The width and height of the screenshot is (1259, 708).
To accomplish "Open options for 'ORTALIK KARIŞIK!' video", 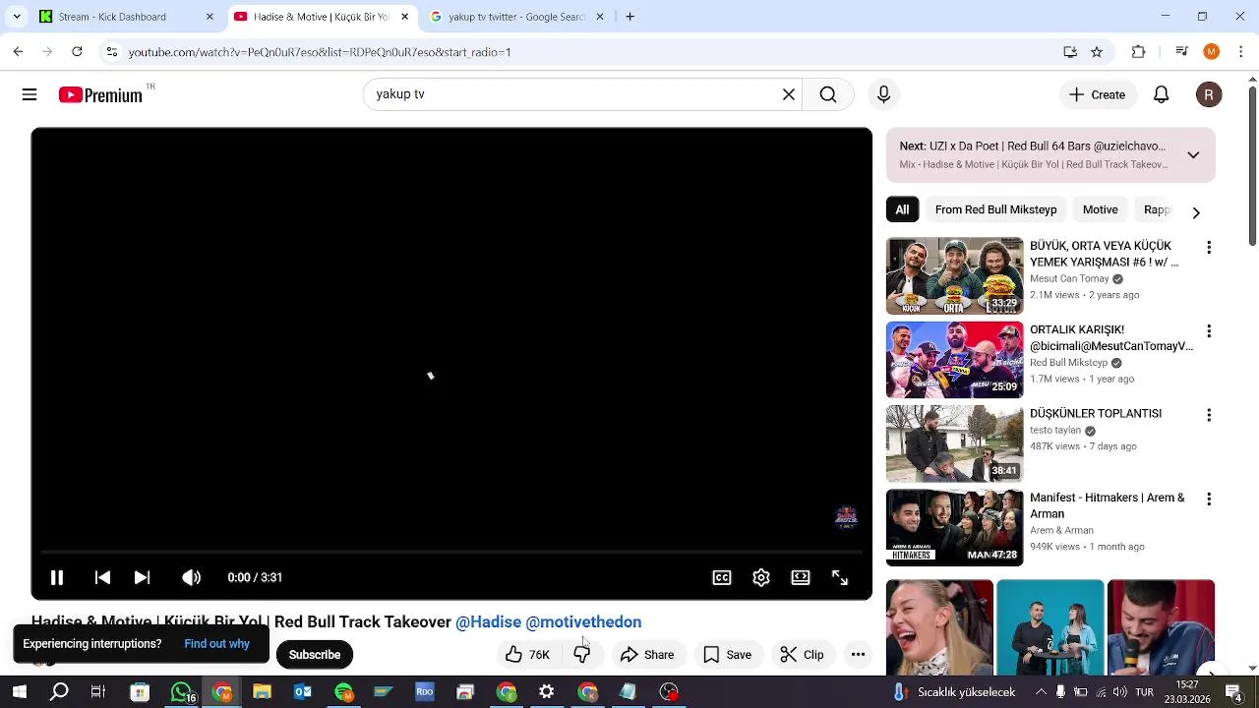I will pyautogui.click(x=1209, y=331).
